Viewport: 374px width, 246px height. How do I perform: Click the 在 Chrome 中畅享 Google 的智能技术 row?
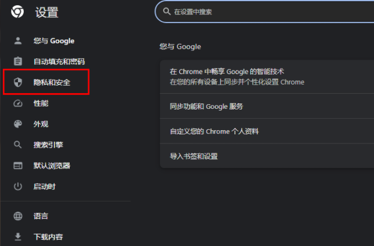point(267,76)
